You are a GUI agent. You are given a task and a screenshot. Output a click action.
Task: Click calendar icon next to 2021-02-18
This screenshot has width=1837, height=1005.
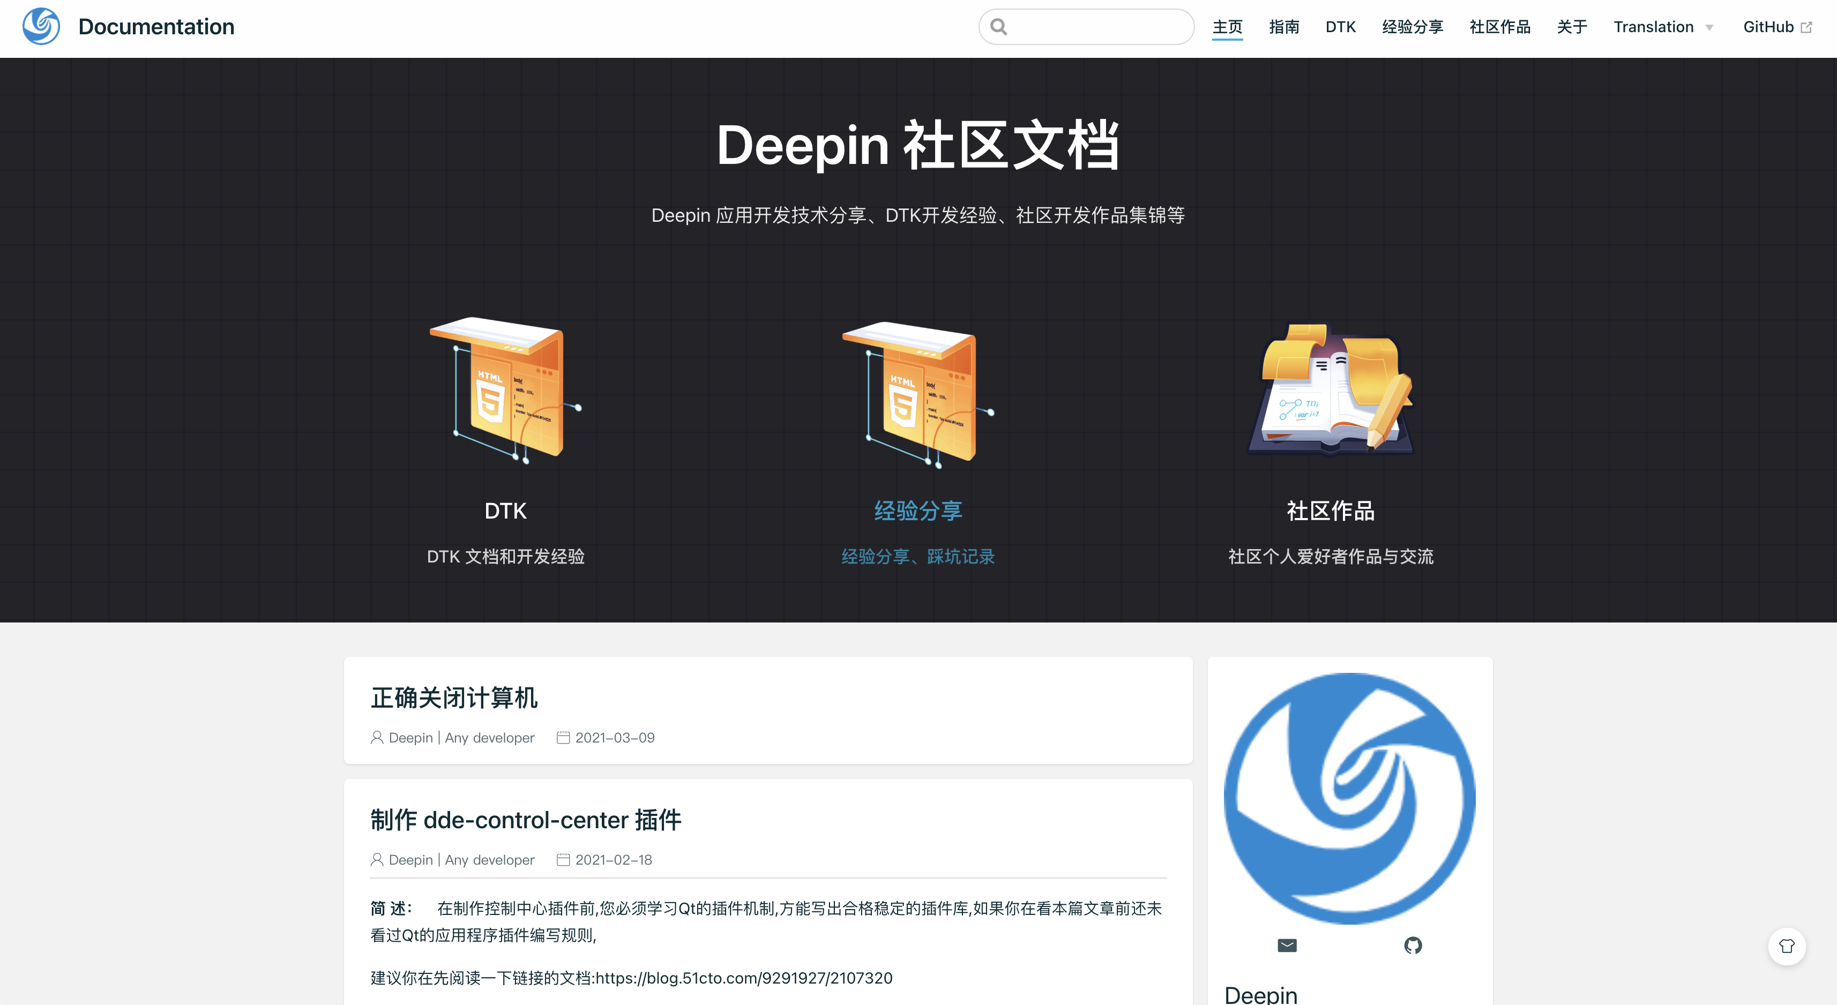click(x=563, y=860)
